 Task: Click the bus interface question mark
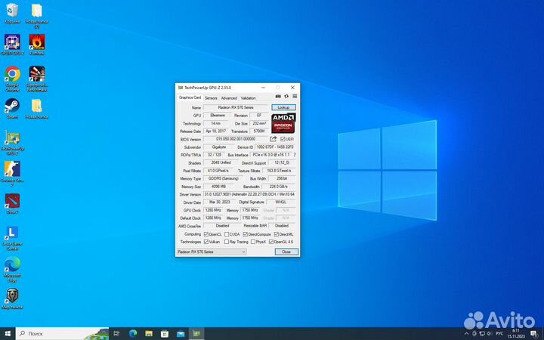point(295,154)
